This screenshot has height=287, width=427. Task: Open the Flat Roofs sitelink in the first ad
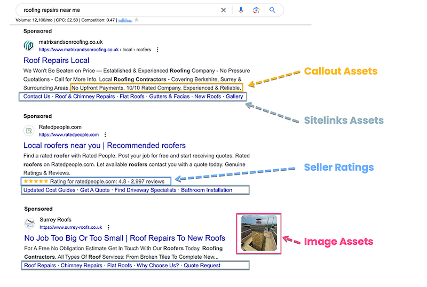coord(132,97)
